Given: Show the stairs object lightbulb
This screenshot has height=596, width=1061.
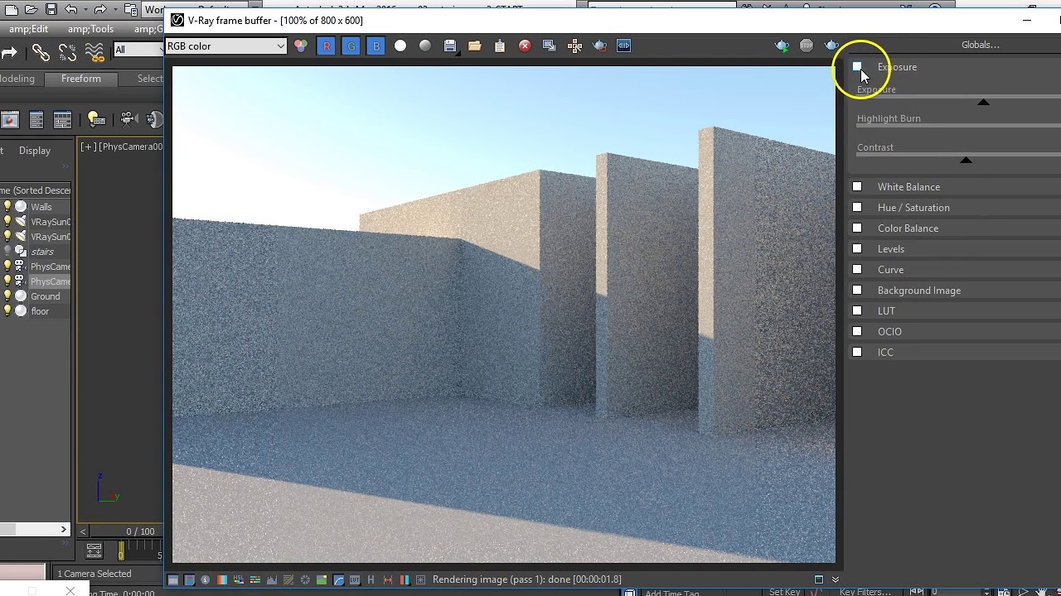Looking at the screenshot, I should coord(7,252).
